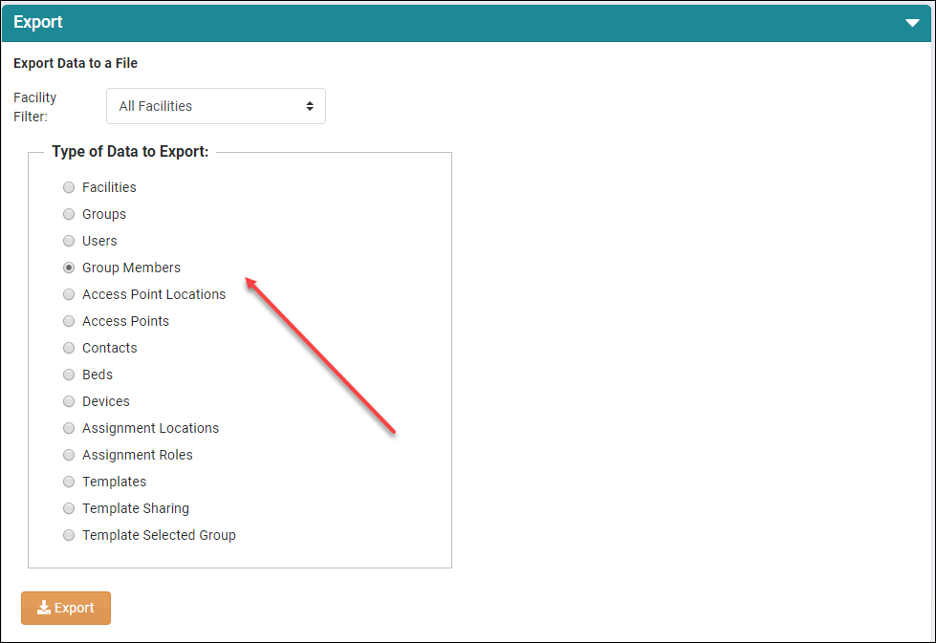
Task: Choose Template Sharing export type
Action: point(69,508)
